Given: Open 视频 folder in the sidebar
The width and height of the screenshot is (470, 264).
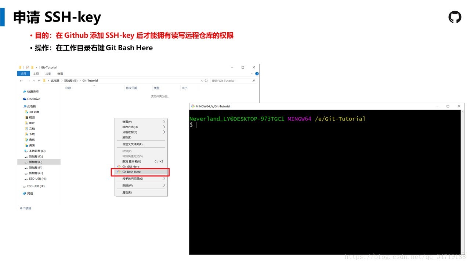Looking at the screenshot, I should pos(32,117).
